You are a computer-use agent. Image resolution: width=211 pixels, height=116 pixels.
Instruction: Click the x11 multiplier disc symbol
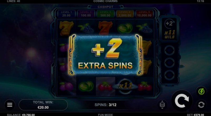(125, 86)
